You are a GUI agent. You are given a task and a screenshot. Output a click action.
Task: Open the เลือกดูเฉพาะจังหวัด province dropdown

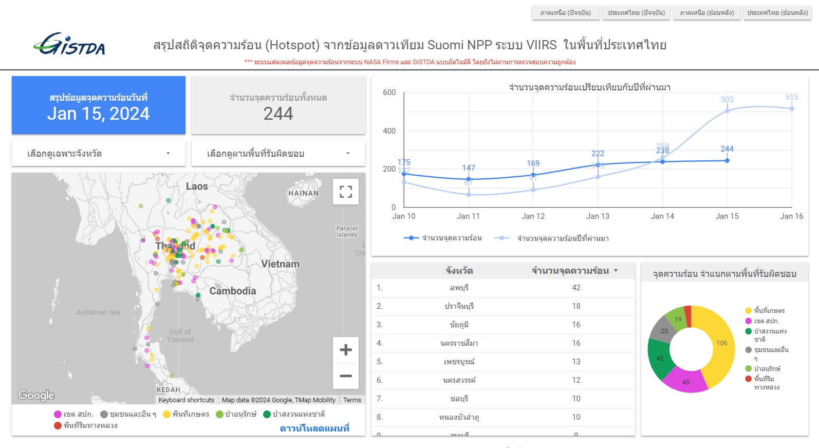click(x=99, y=154)
